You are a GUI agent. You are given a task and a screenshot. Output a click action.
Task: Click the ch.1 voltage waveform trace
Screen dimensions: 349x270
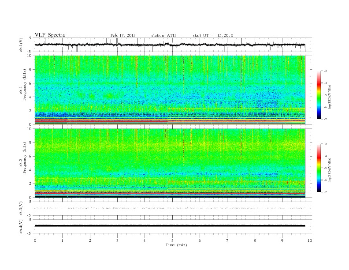point(170,45)
